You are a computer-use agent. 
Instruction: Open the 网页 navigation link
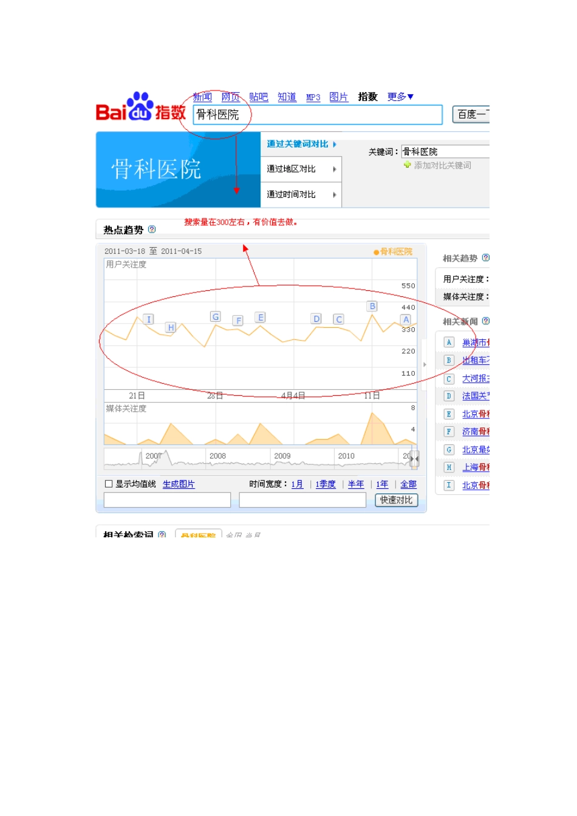coord(230,97)
